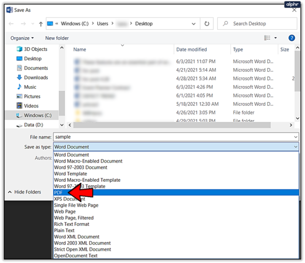
Task: Expand the Organize dropdown
Action: pyautogui.click(x=22, y=38)
